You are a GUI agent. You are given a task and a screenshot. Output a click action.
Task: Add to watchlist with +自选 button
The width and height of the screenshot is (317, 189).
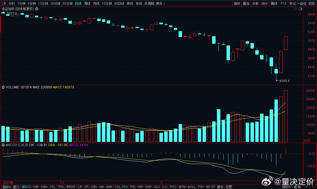click(302, 3)
